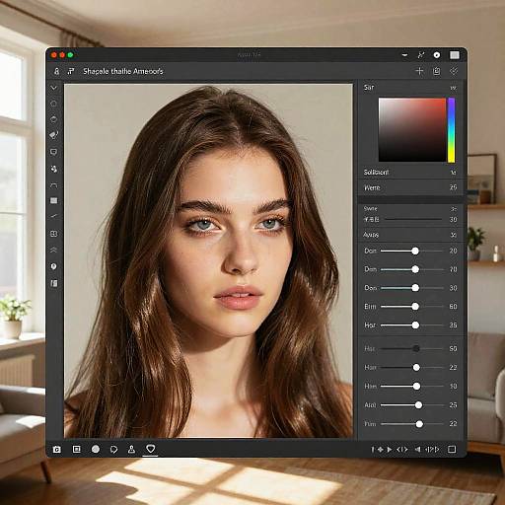This screenshot has height=505, width=505.
Task: Click the 'Don' slider handle valued 20
Action: (415, 251)
